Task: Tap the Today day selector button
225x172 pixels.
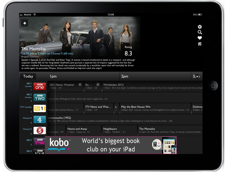Action: pos(28,76)
